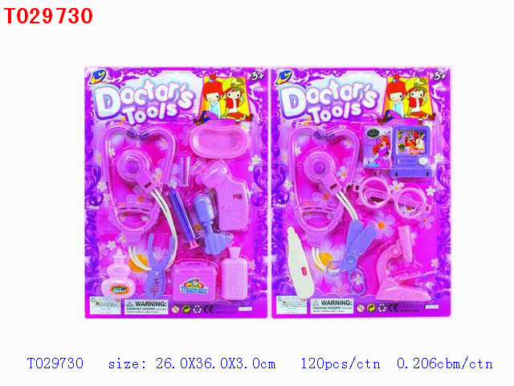The image size is (514, 386).
Task: Click the purple toy computer monitor
Action: pos(411,151)
